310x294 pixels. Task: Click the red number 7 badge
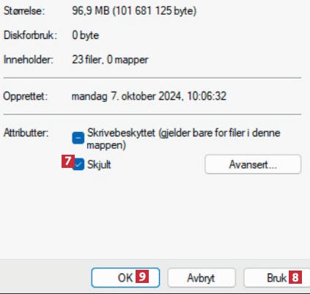pyautogui.click(x=67, y=161)
